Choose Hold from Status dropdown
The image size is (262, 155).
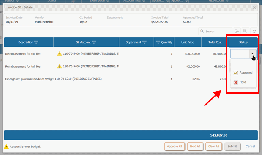[243, 82]
